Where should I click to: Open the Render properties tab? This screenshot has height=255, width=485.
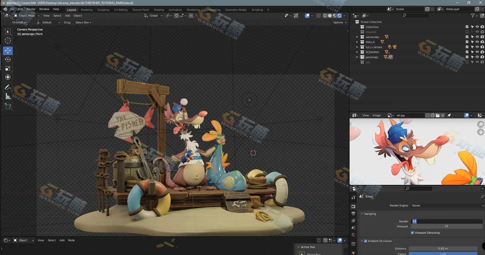(353, 206)
